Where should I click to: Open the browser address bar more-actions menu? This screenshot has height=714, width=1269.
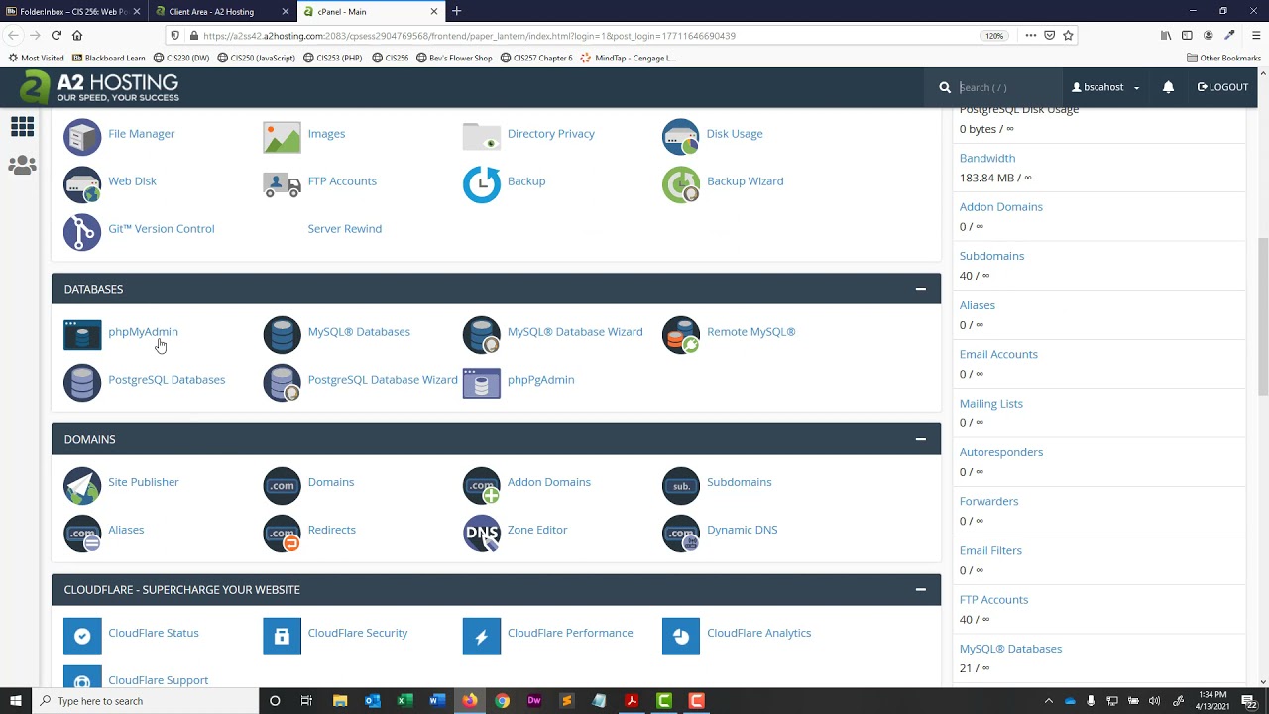[x=1030, y=35]
